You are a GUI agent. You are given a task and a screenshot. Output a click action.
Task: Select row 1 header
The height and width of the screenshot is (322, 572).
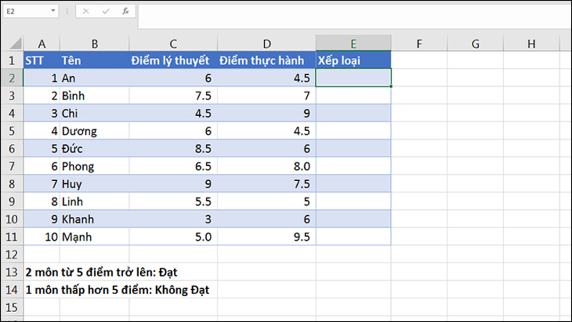coord(11,60)
